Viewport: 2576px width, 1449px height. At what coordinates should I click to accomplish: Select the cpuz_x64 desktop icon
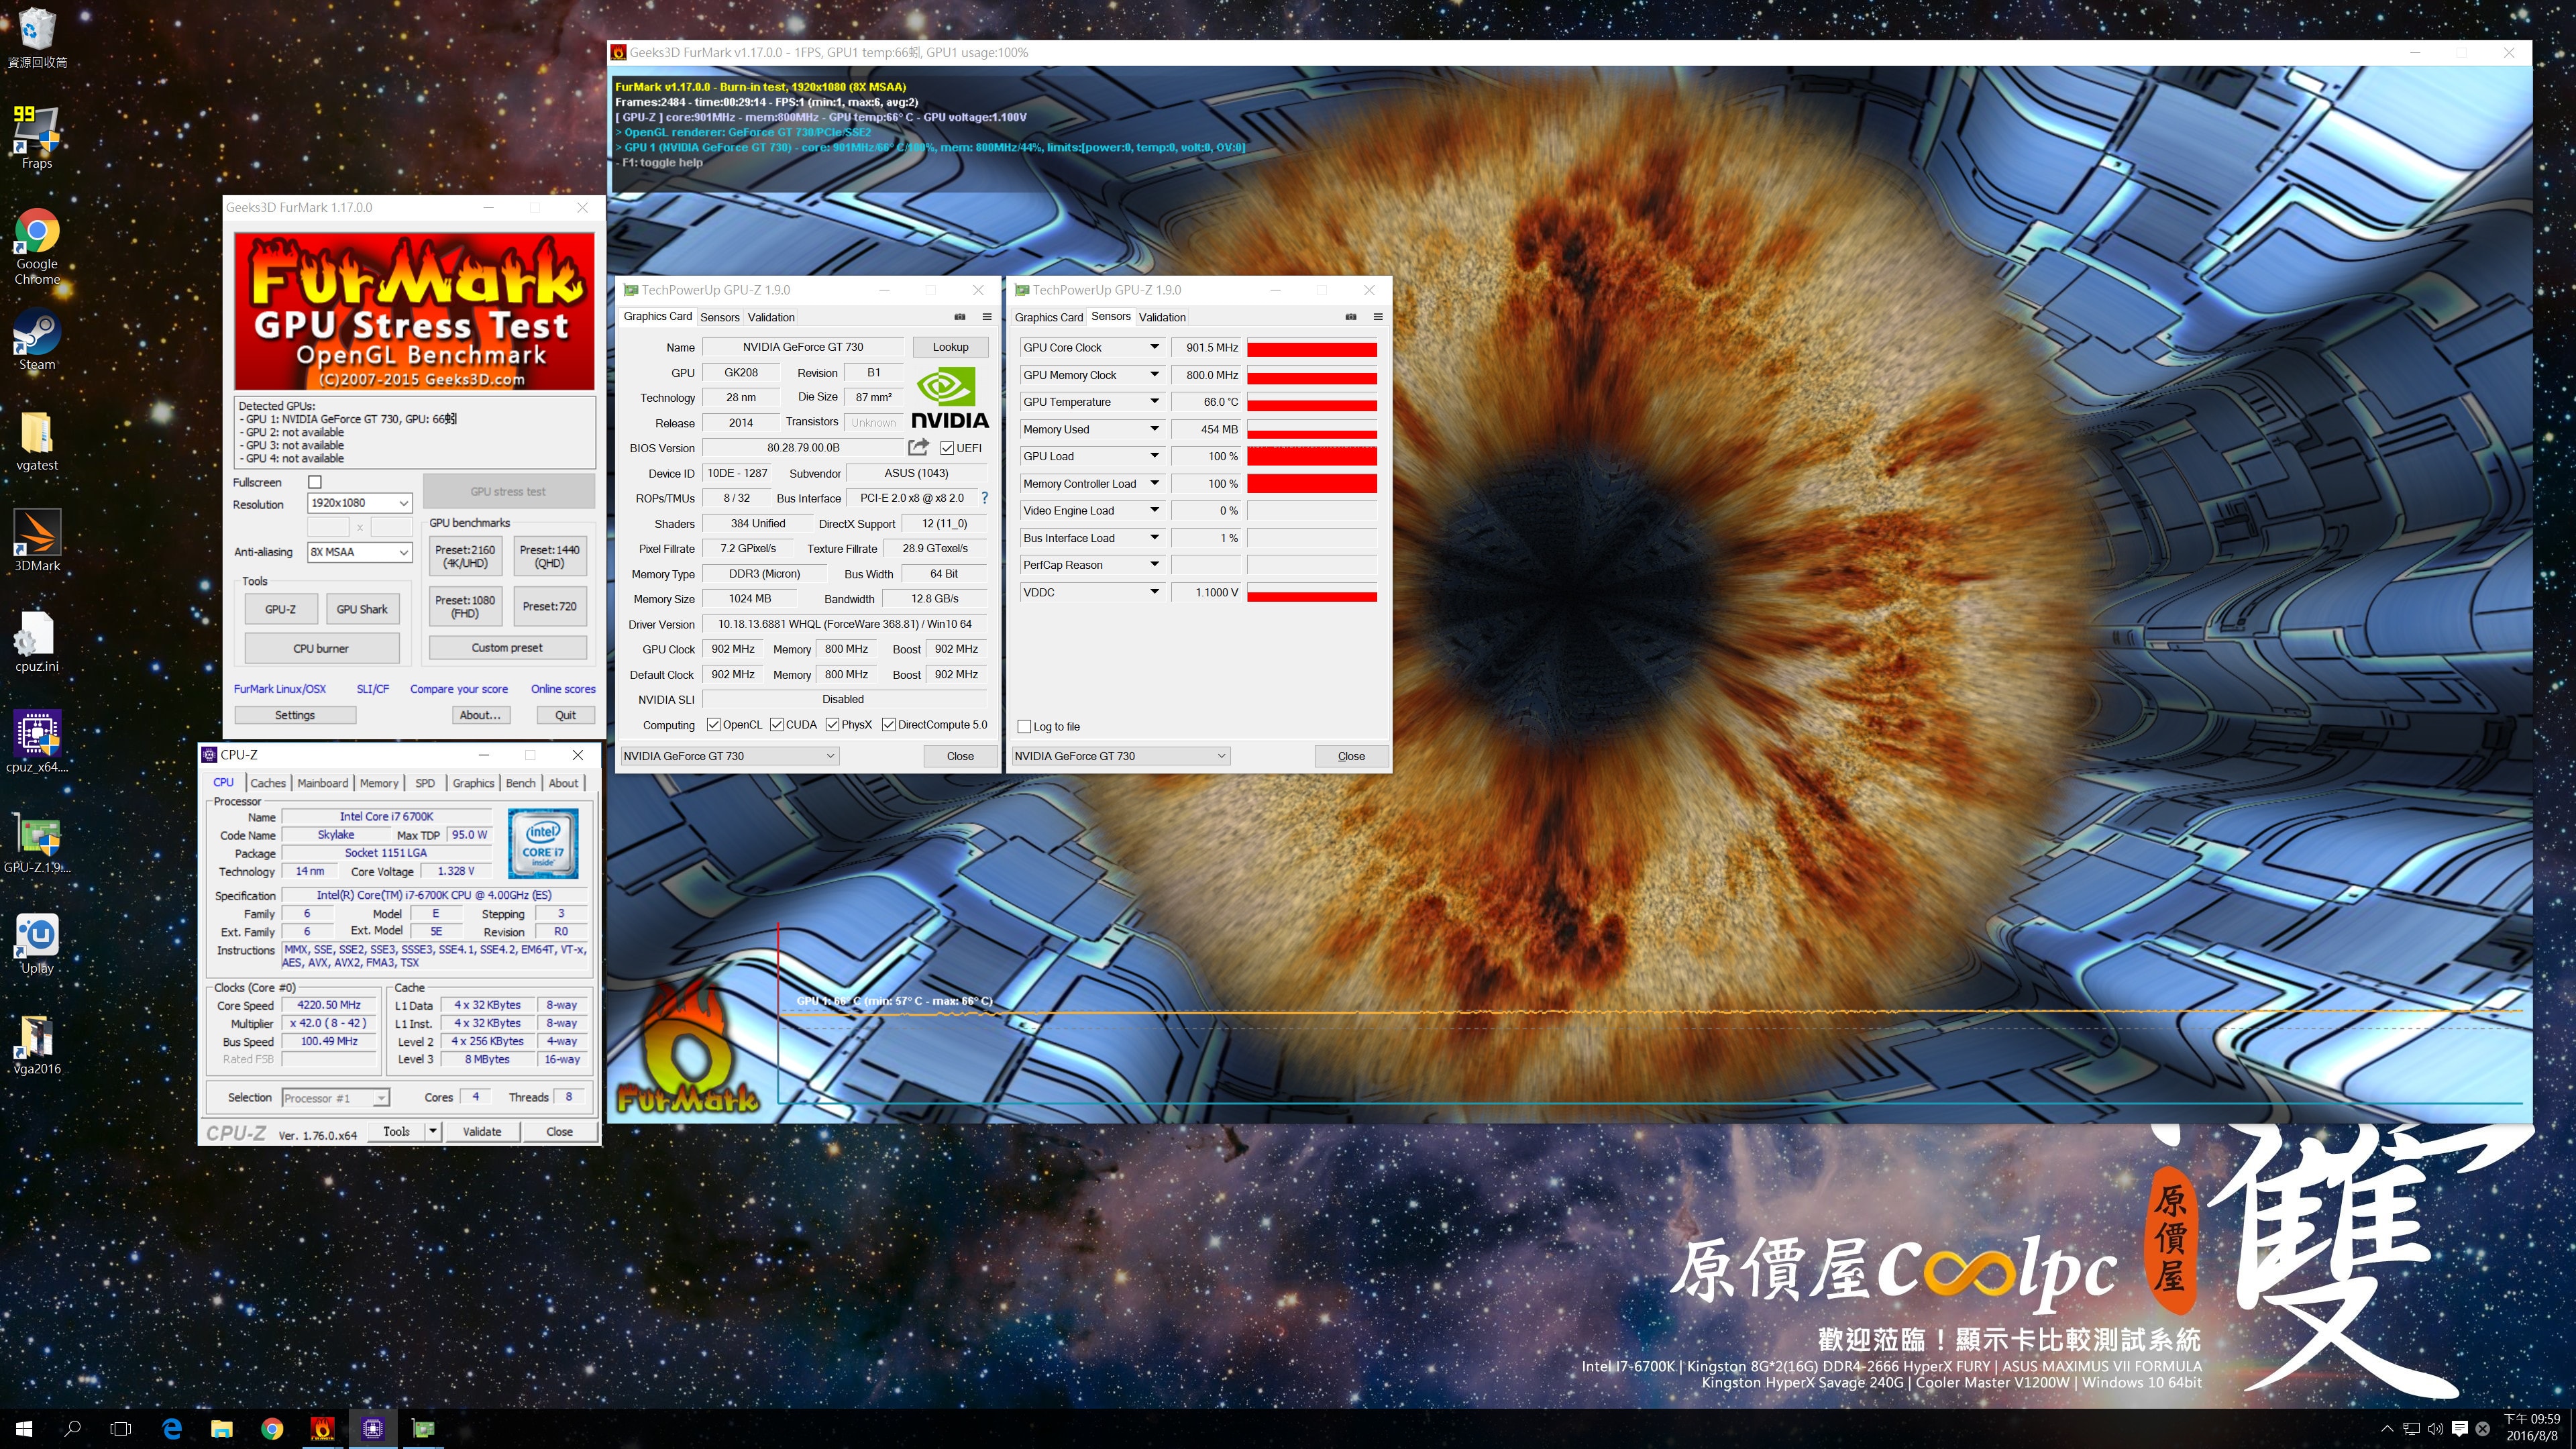point(37,742)
